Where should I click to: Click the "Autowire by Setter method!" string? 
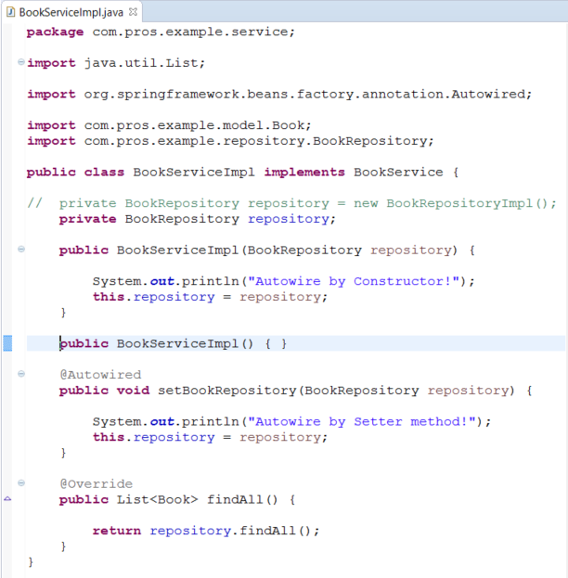[361, 422]
